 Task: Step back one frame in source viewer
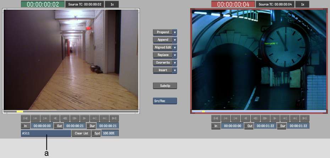65,118
